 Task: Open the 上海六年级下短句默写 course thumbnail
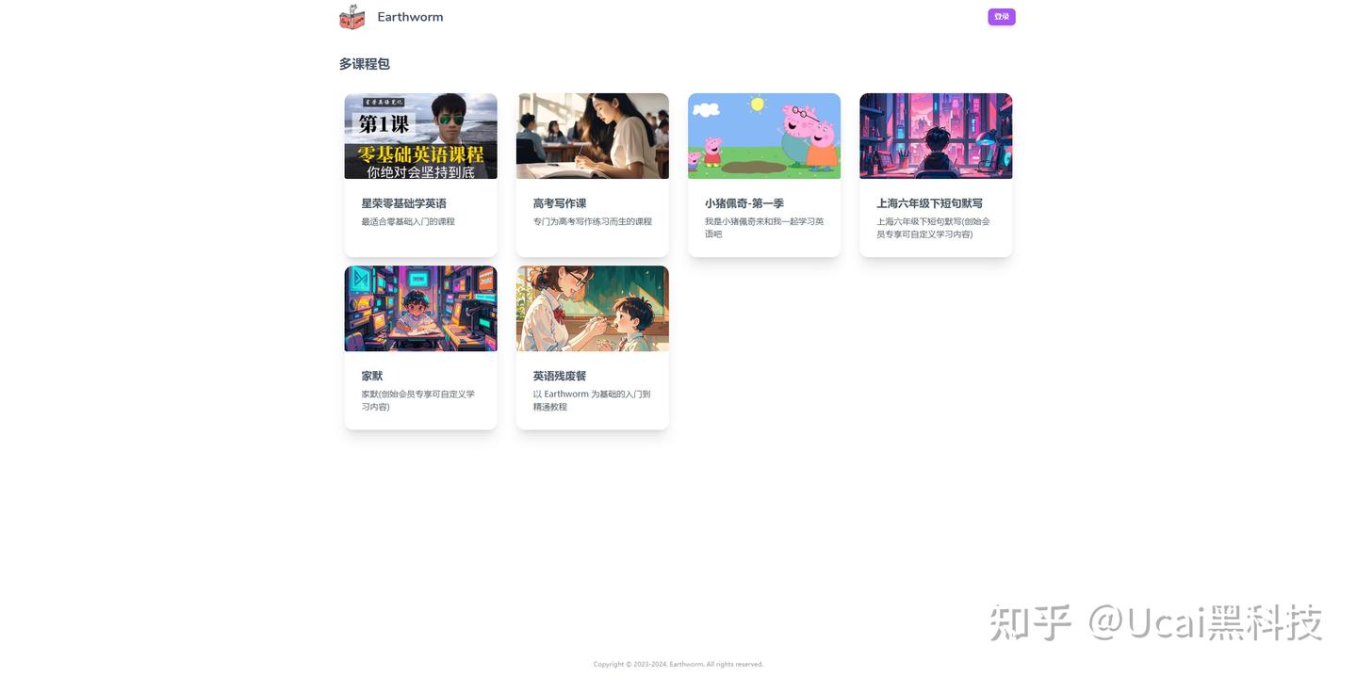point(935,136)
